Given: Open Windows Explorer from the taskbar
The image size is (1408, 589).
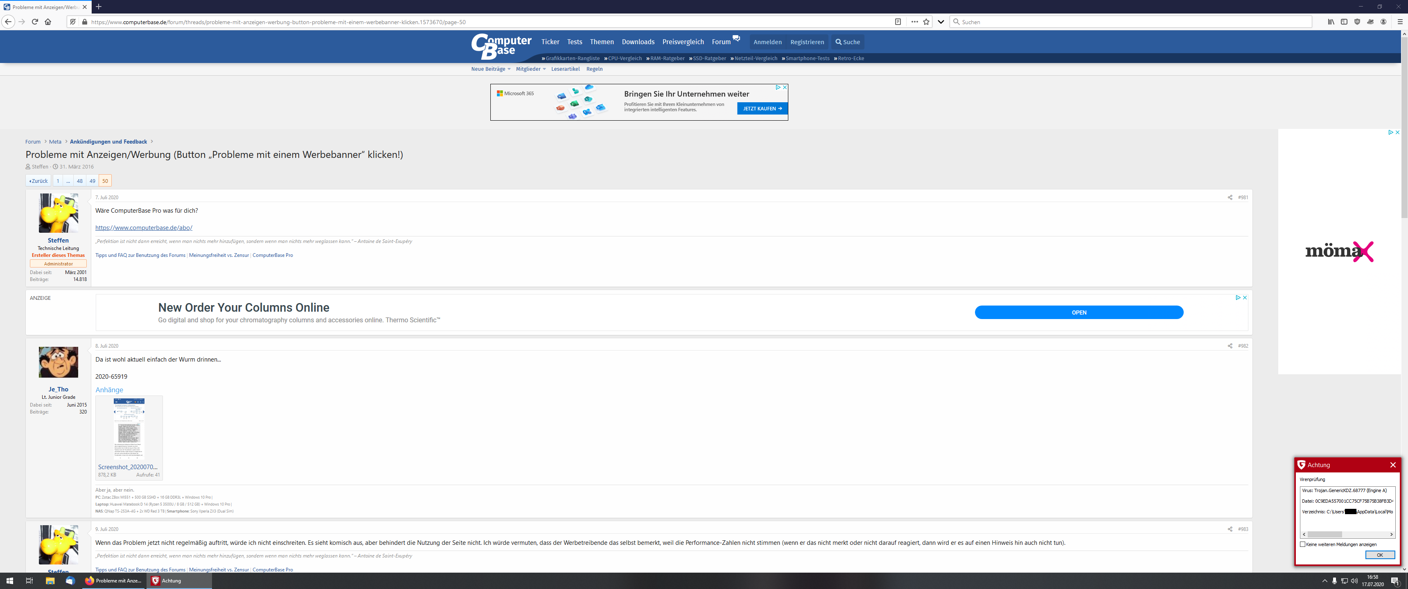Looking at the screenshot, I should (50, 581).
